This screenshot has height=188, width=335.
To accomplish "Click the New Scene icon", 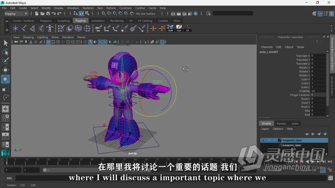I will tap(36, 14).
